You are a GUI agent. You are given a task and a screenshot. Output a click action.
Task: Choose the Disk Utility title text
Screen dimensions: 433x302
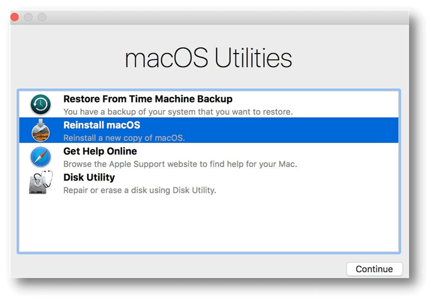click(89, 177)
